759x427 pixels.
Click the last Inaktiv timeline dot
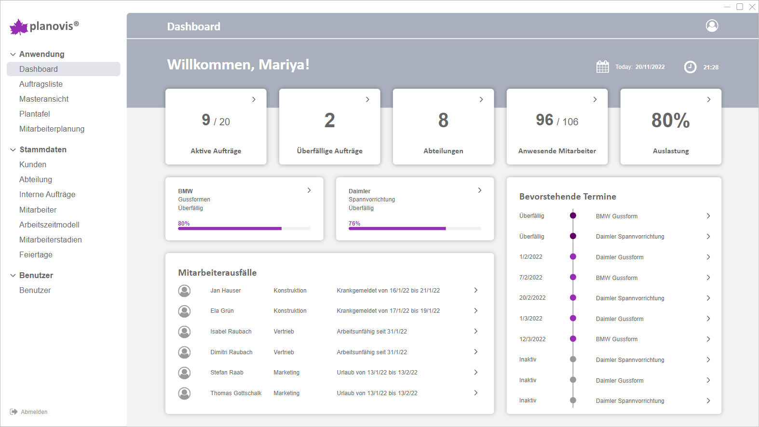pyautogui.click(x=573, y=400)
